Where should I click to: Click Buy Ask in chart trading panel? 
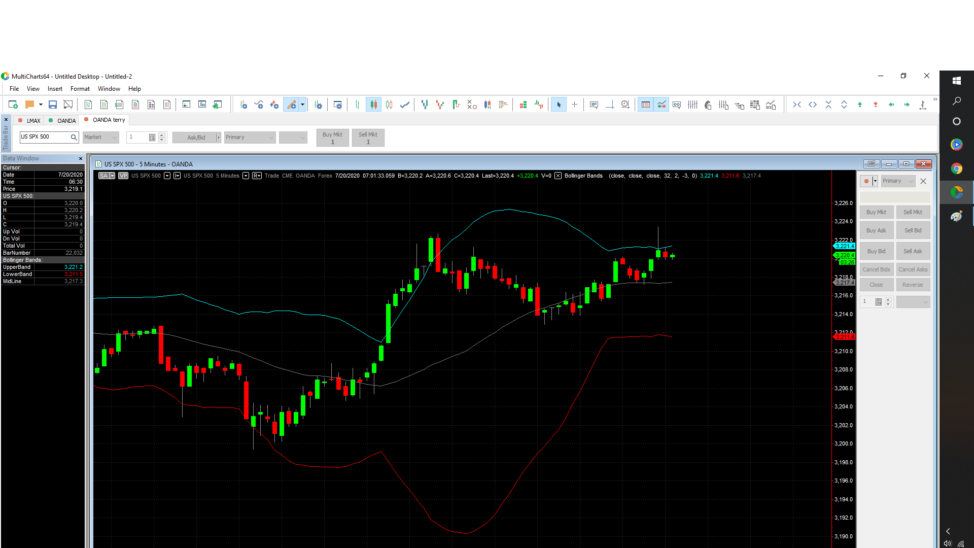click(876, 230)
